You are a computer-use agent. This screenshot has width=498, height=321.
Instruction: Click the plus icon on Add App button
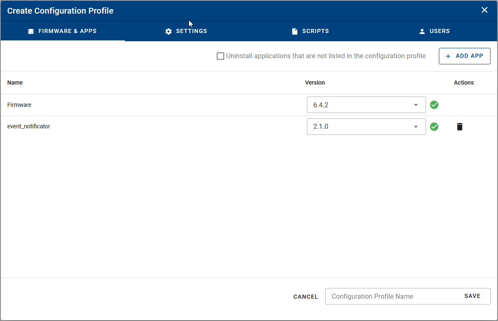(448, 56)
